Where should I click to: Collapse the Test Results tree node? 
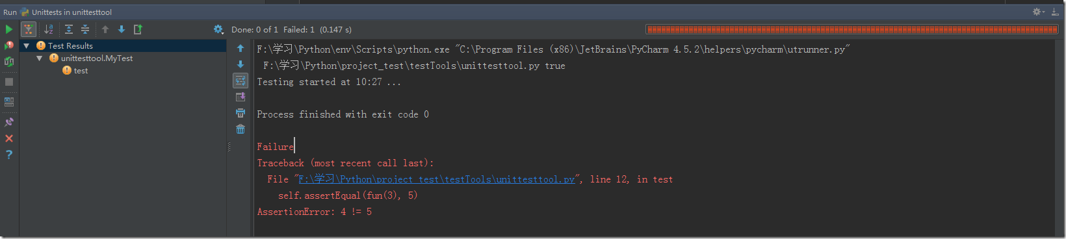tap(27, 46)
